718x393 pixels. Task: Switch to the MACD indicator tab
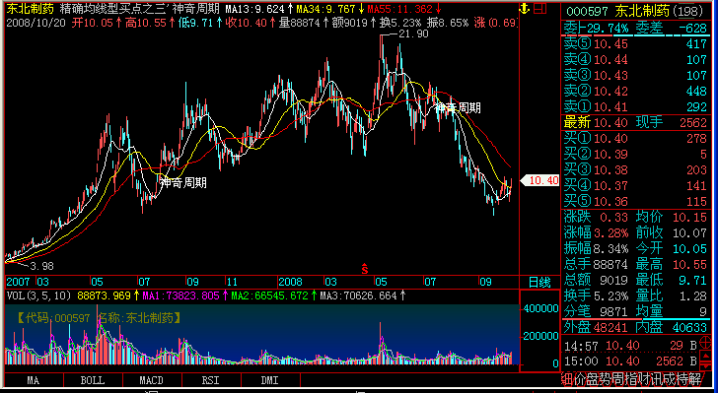(152, 380)
